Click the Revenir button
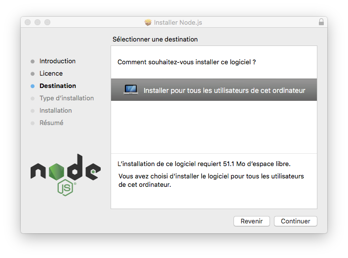The image size is (348, 258). tap(252, 221)
